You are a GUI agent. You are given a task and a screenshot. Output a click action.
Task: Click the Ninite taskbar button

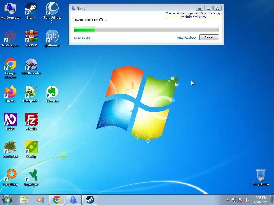[x=74, y=200]
